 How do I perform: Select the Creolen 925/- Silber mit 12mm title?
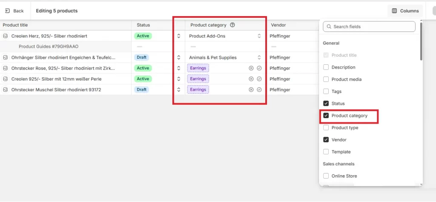click(57, 79)
